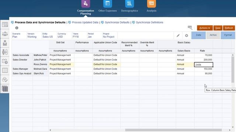The width and height of the screenshot is (236, 132).
Task: Open the Analysis icon
Action: [152, 4]
